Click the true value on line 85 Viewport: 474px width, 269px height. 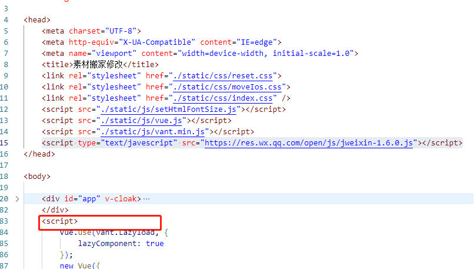click(155, 244)
